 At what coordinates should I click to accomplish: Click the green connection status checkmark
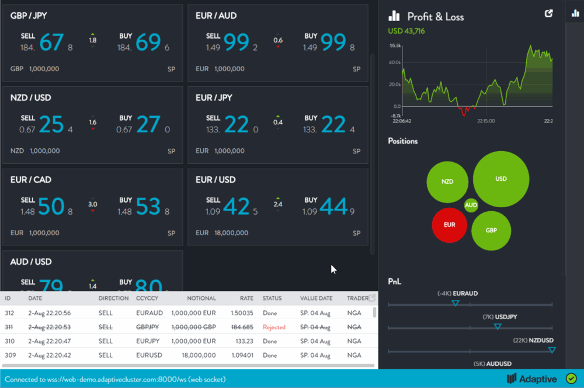tap(571, 379)
